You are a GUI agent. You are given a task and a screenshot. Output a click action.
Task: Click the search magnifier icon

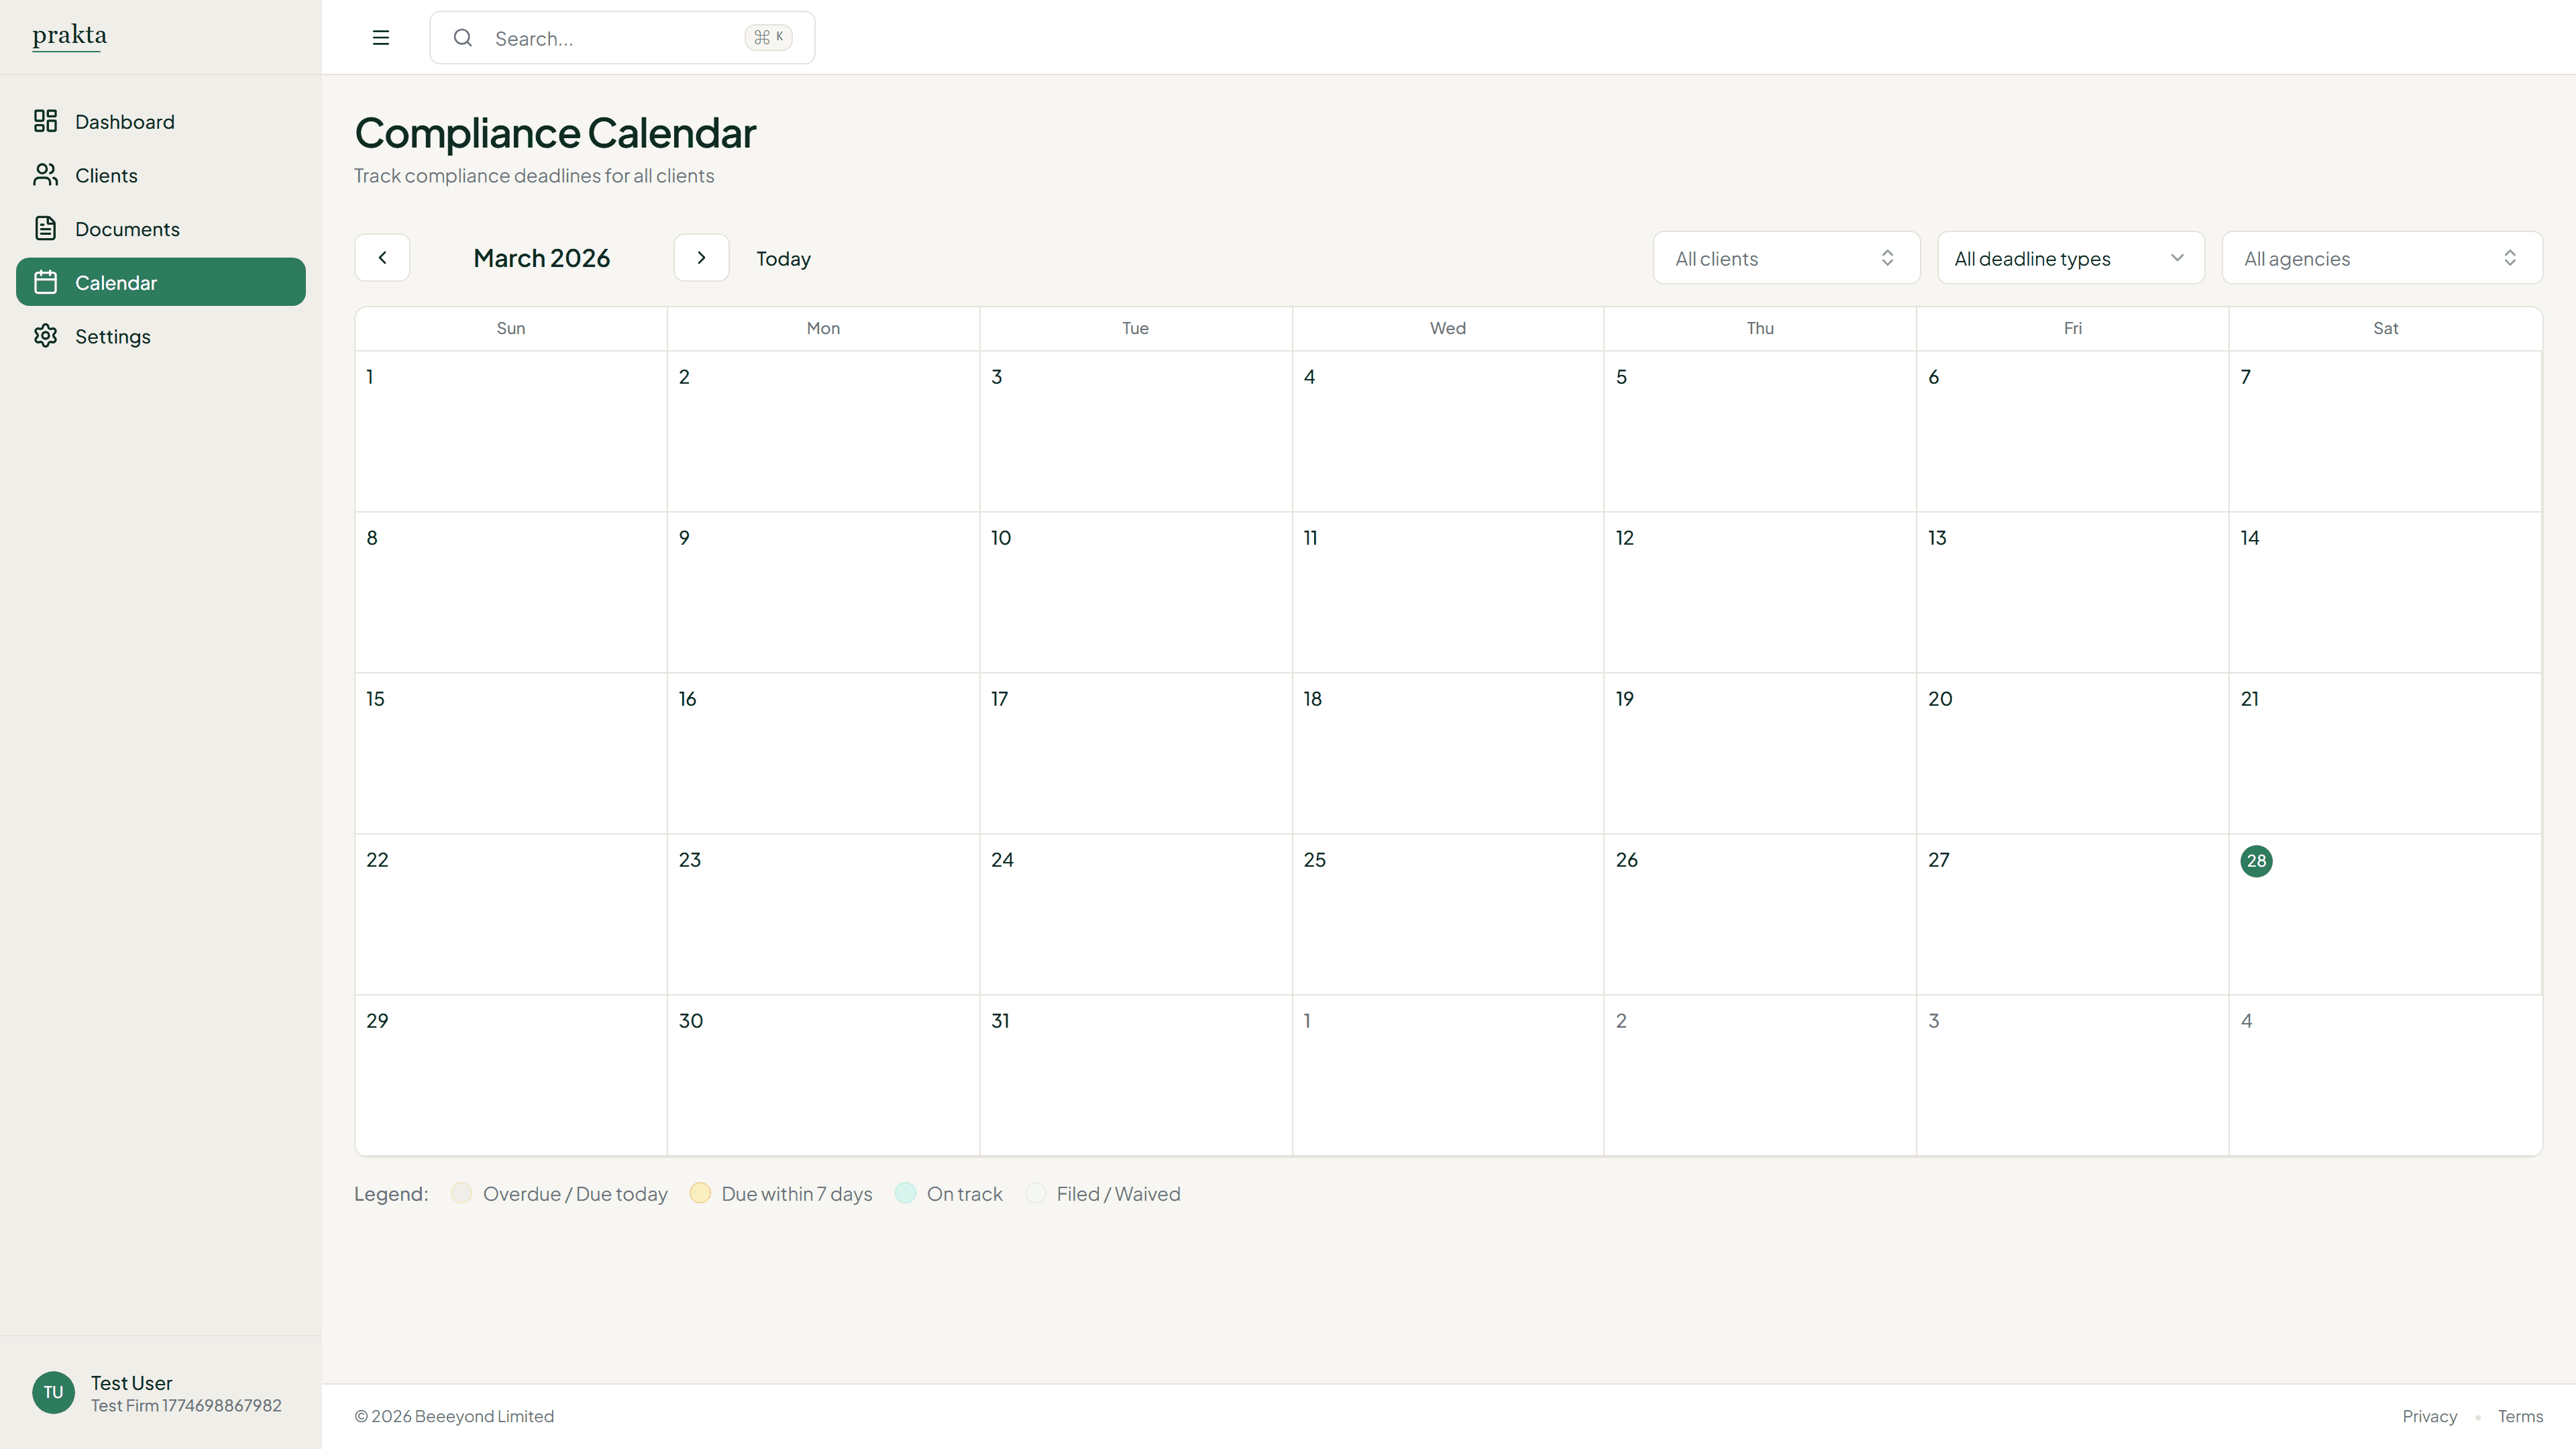click(463, 38)
